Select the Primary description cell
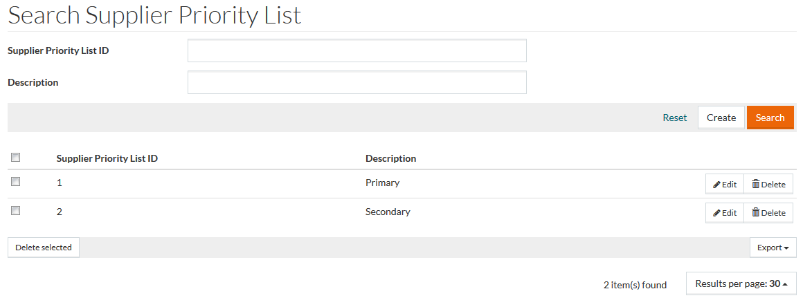 coord(382,183)
